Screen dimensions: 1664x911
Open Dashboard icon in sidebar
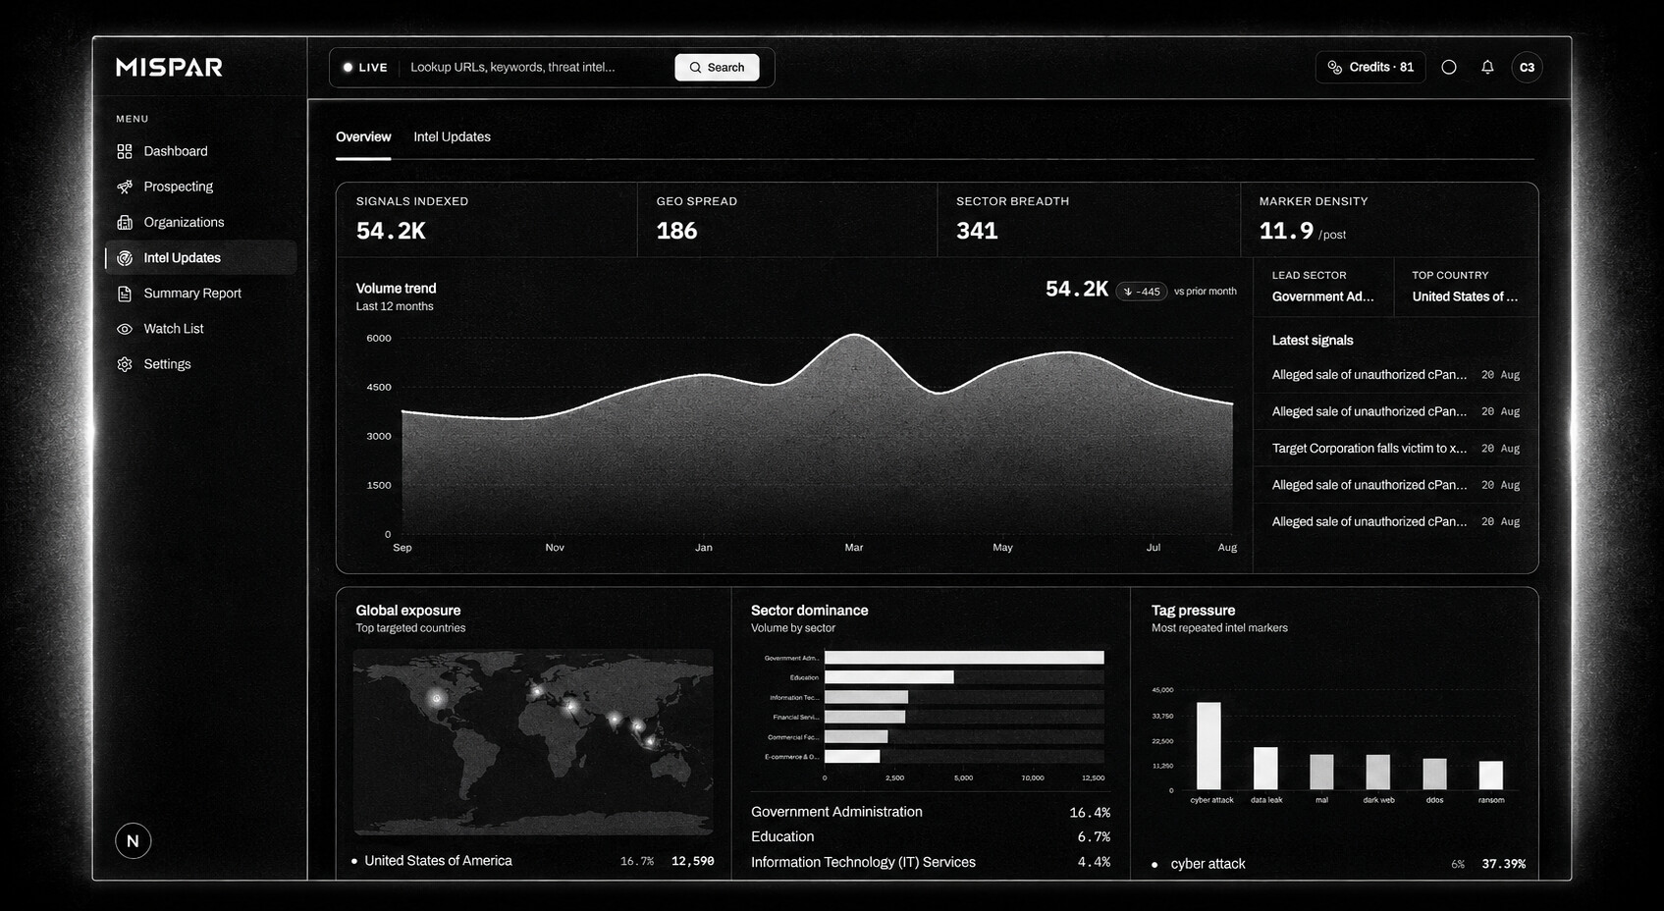(x=125, y=151)
